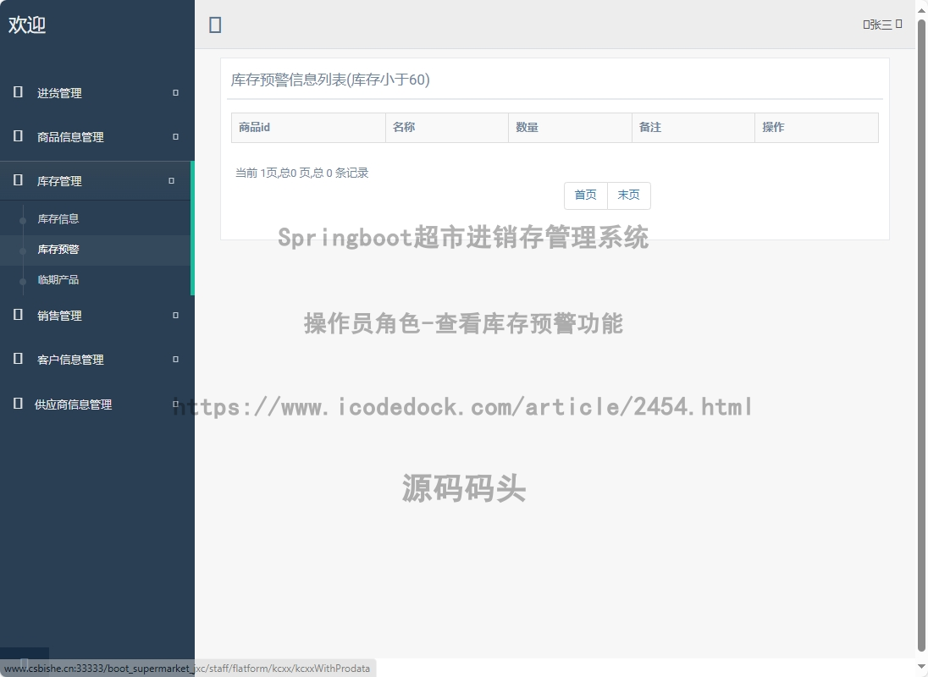The height and width of the screenshot is (677, 928).
Task: Click the 欢迎 sidebar title
Action: (26, 25)
